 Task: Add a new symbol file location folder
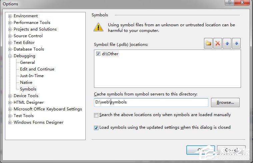(208, 43)
